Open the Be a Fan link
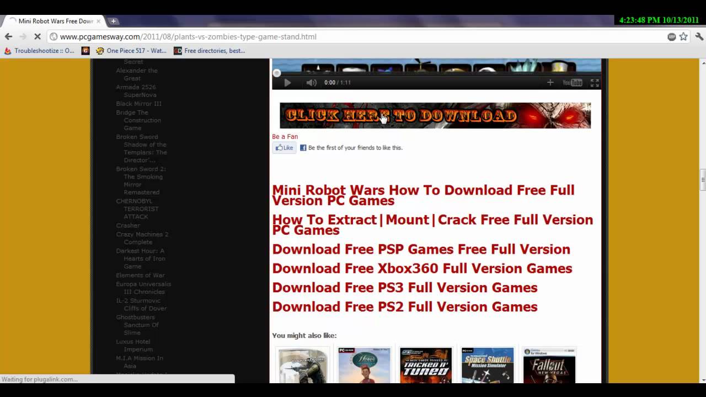This screenshot has width=706, height=397. point(285,136)
